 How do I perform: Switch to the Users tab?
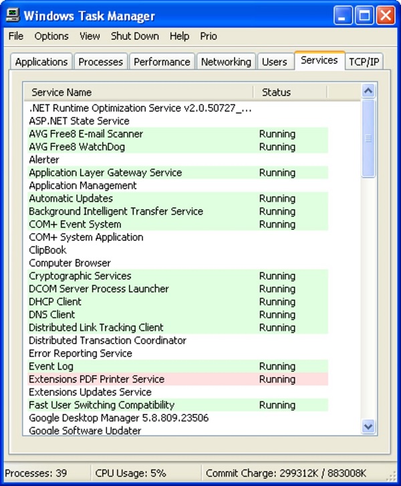[275, 62]
